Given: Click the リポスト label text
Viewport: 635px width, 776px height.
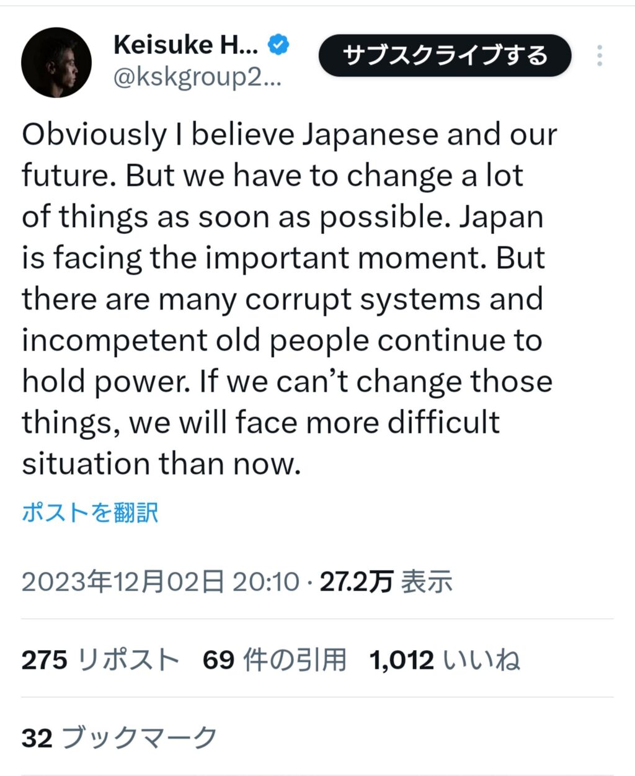Looking at the screenshot, I should point(128,659).
